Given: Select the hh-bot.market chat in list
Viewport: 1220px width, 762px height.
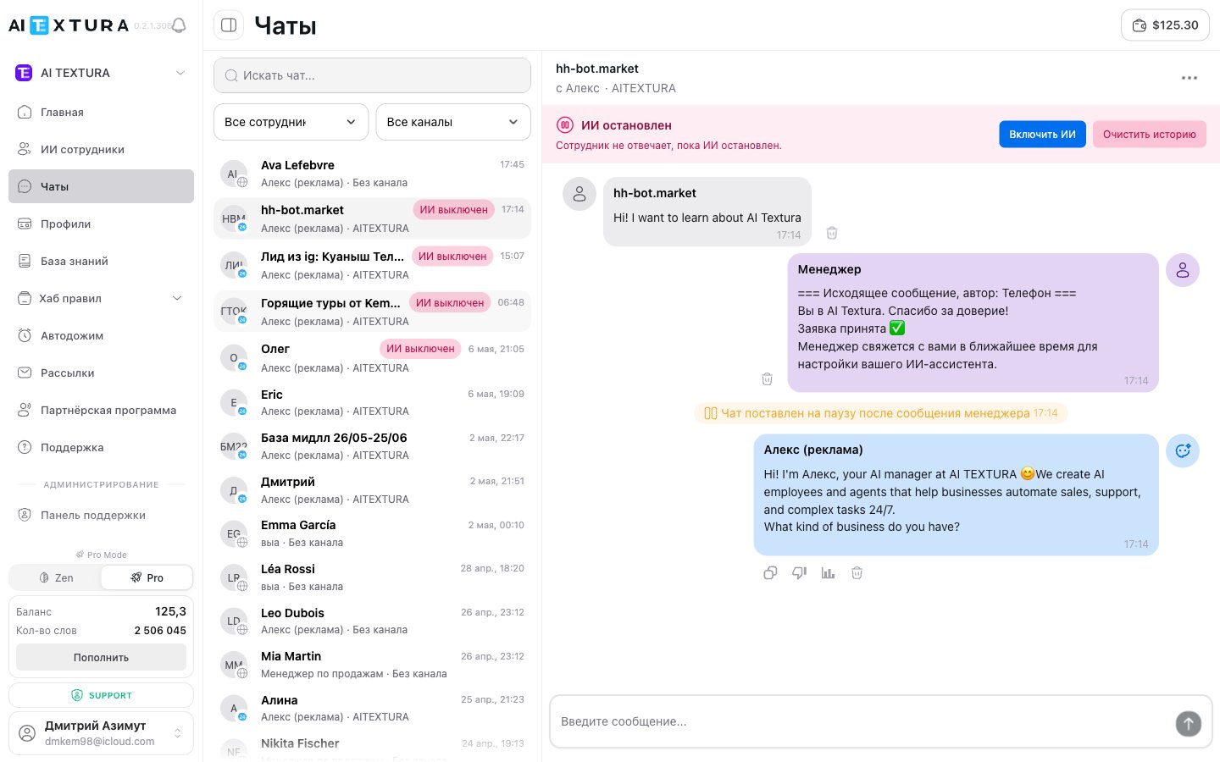Looking at the screenshot, I should point(372,218).
